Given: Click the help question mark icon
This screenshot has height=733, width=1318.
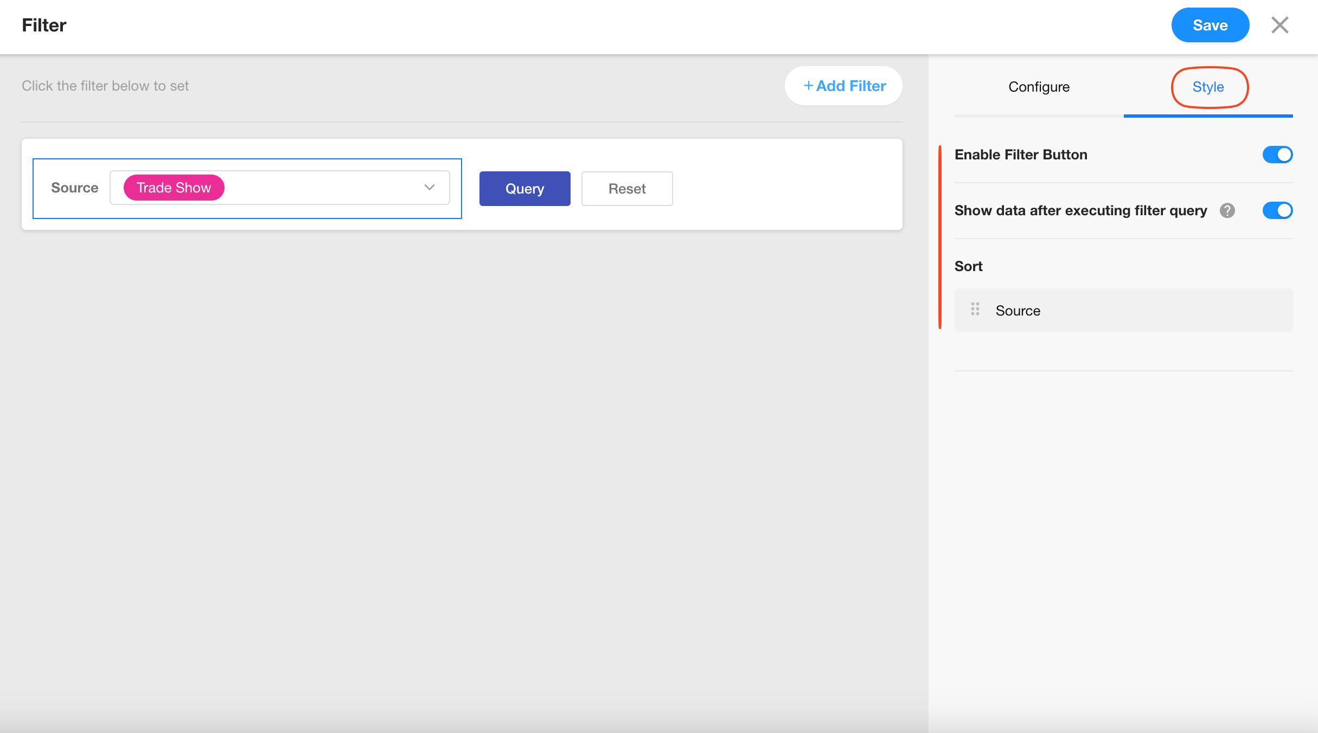Looking at the screenshot, I should click(x=1227, y=210).
